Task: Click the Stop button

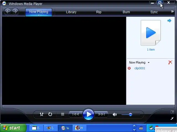Action: (x=63, y=114)
